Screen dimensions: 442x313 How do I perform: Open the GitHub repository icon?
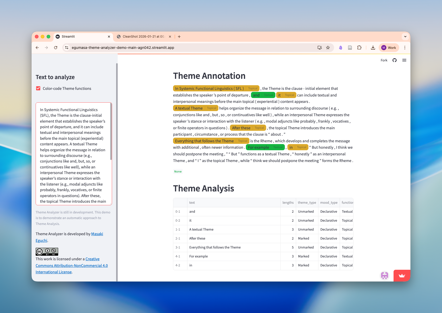[x=394, y=60]
